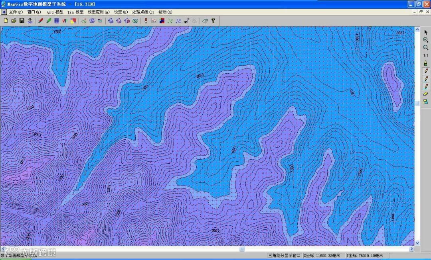
Task: Open the 文件(F) menu
Action: pos(16,12)
